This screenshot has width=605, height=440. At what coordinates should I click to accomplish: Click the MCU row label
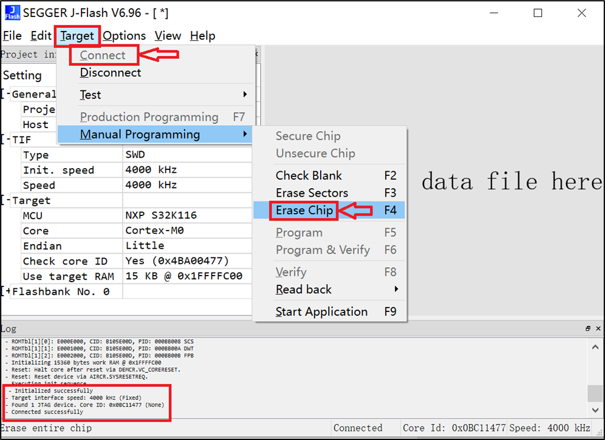coord(33,215)
